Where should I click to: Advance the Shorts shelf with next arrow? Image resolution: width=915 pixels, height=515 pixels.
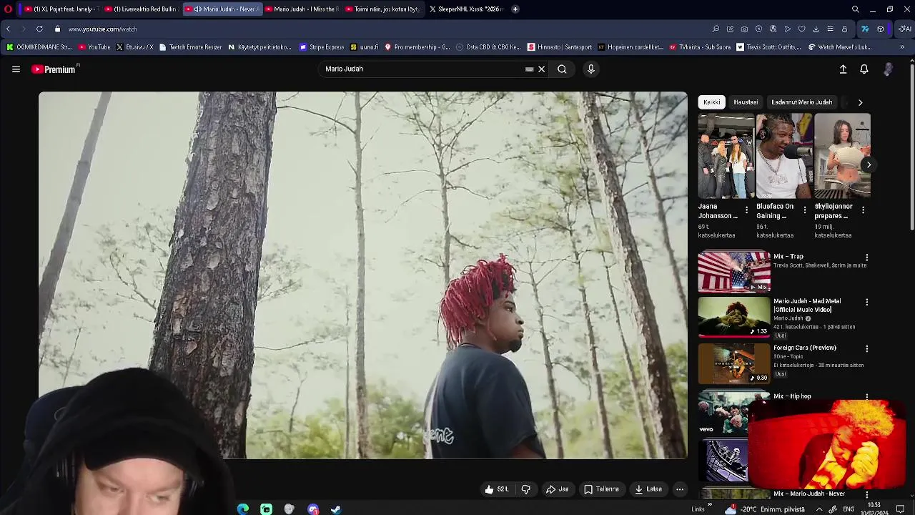[x=869, y=165]
